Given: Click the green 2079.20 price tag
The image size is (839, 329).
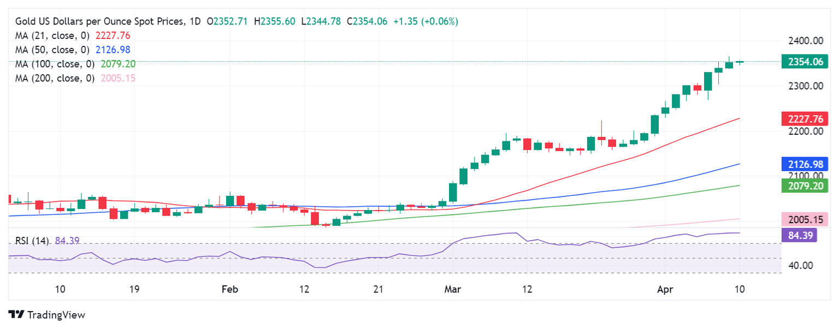Looking at the screenshot, I should tap(805, 186).
